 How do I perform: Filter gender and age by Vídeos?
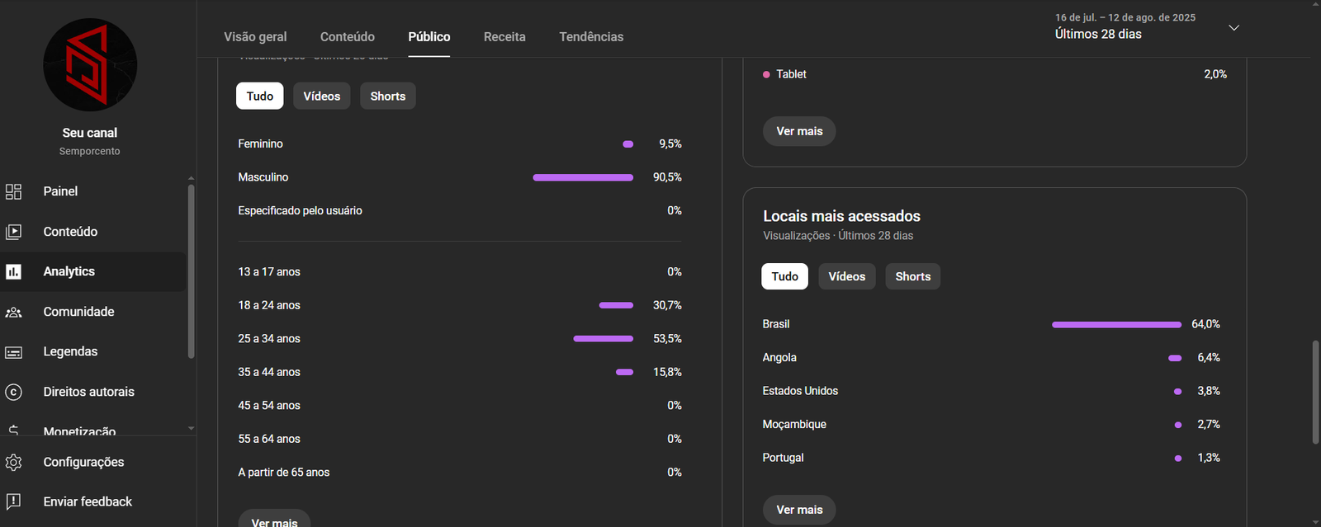coord(321,96)
